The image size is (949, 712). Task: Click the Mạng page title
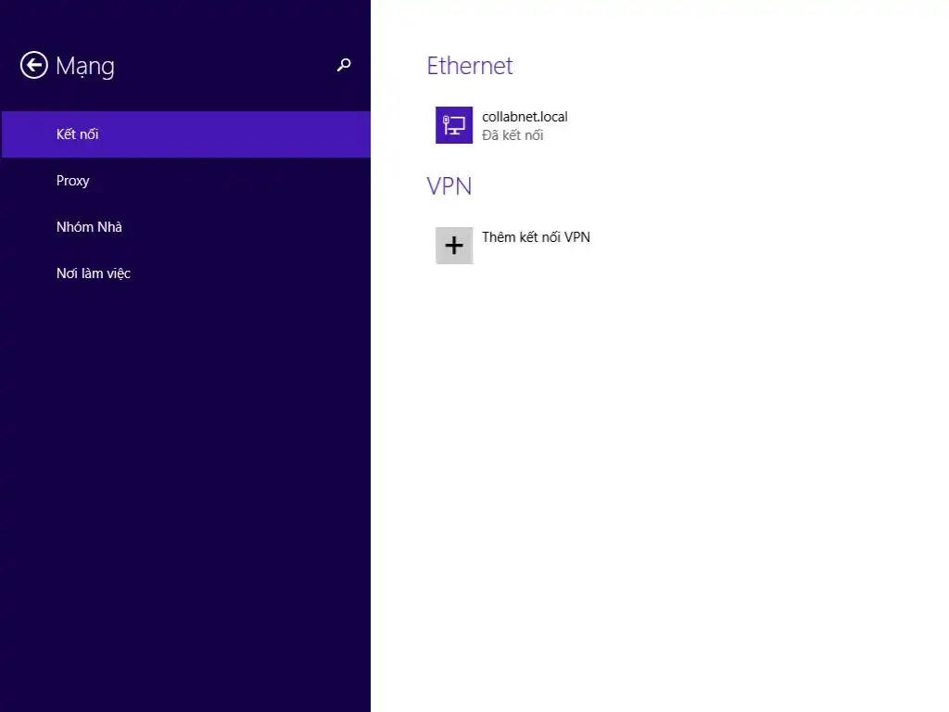pos(85,66)
